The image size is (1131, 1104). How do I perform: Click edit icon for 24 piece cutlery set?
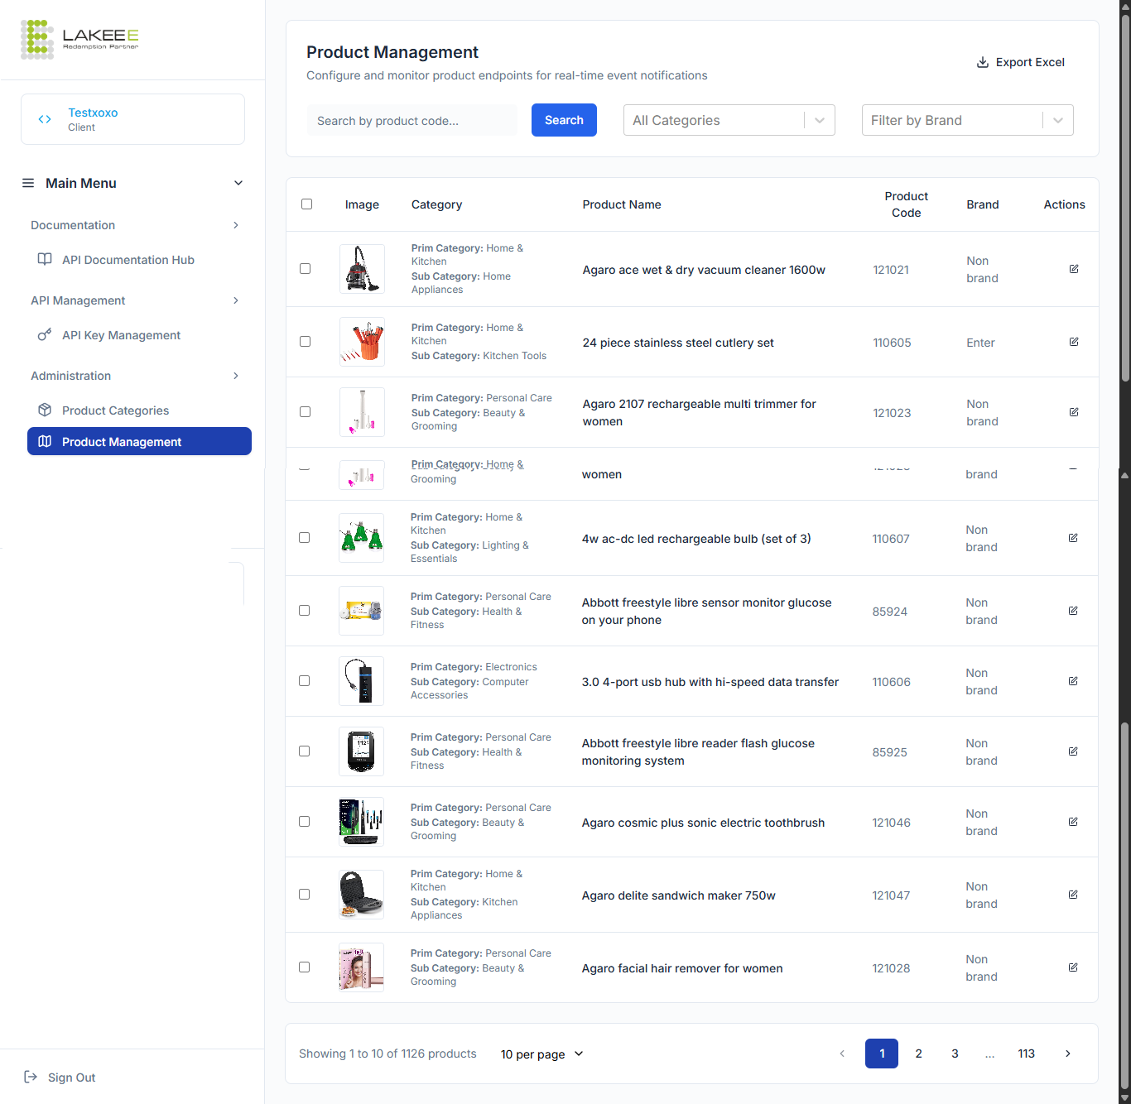point(1074,342)
